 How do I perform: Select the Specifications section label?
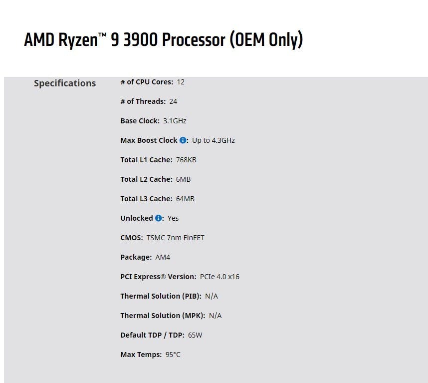point(65,83)
